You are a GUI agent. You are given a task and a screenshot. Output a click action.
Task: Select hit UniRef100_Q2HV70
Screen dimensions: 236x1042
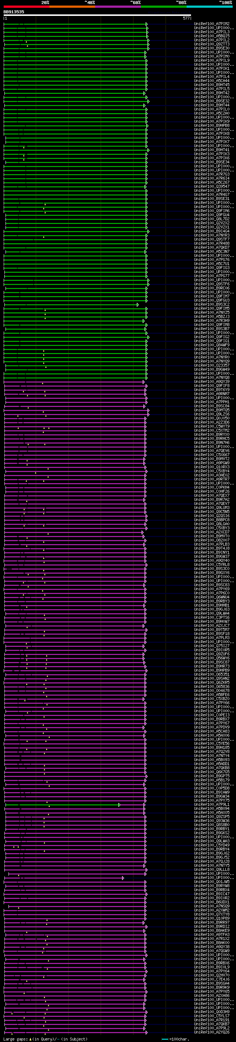coord(212,975)
